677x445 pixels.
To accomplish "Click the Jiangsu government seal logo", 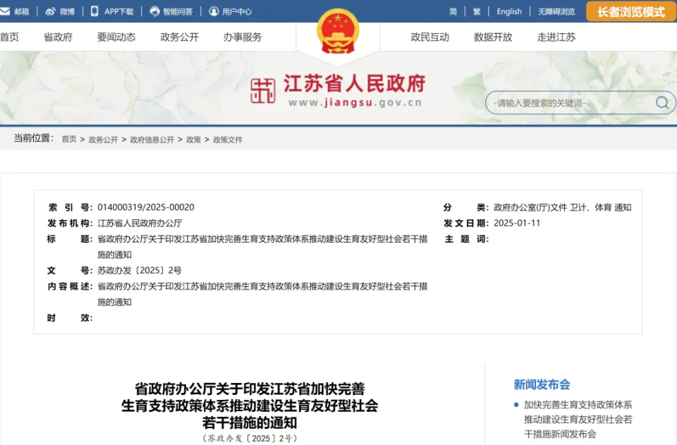I will (x=263, y=91).
